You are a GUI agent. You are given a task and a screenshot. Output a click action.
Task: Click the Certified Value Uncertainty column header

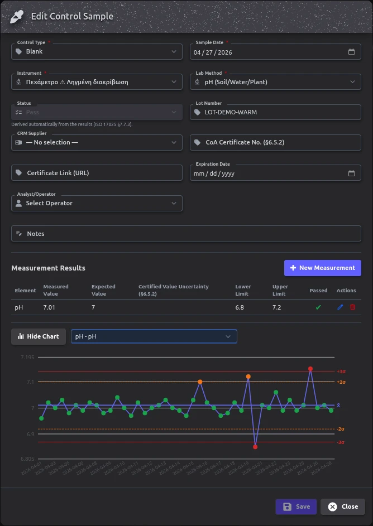click(x=174, y=290)
